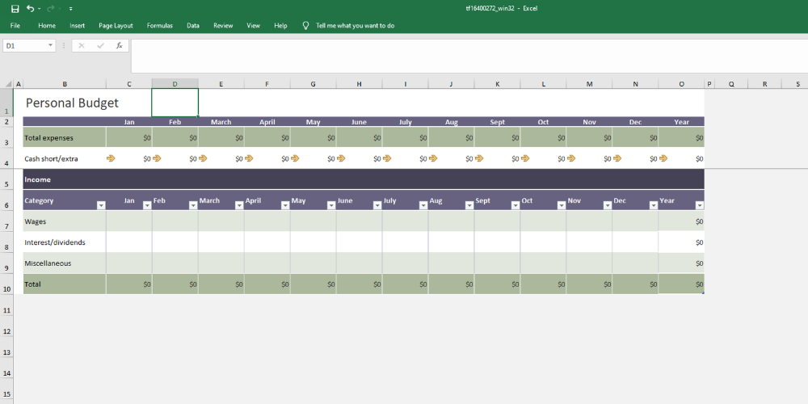Image resolution: width=808 pixels, height=404 pixels.
Task: Select the 'Total expenses' label cell
Action: pos(65,137)
